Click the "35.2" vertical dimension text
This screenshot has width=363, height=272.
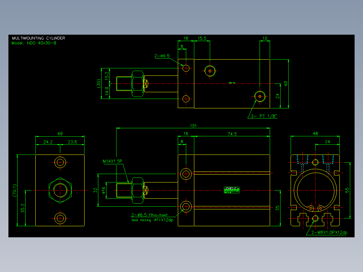click(23, 208)
